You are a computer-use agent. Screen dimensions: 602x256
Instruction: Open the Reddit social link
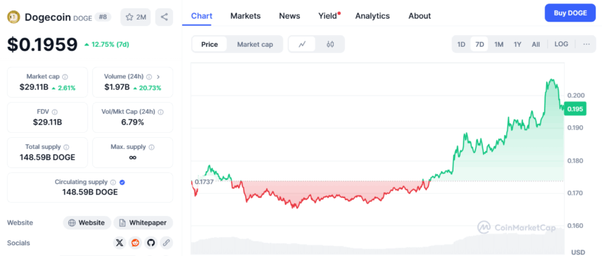tap(135, 243)
